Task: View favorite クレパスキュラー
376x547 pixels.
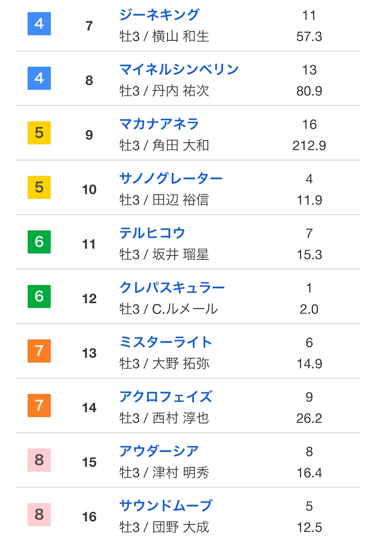Action: coord(172,287)
